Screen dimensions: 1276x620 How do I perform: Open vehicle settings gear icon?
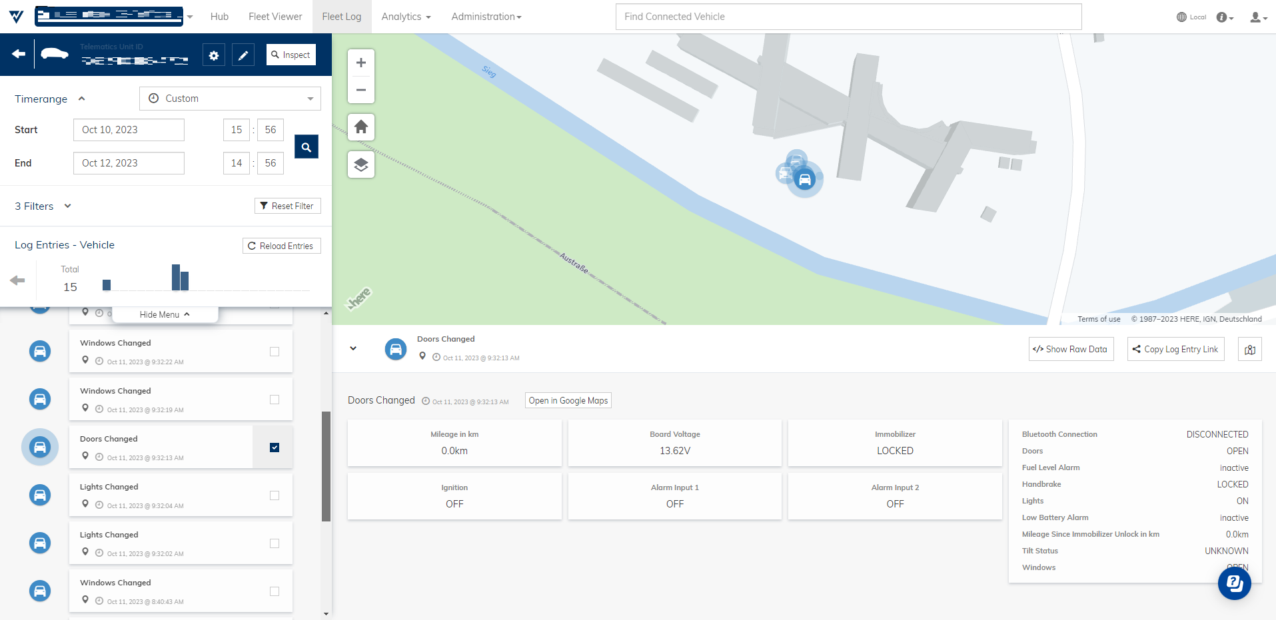point(214,55)
